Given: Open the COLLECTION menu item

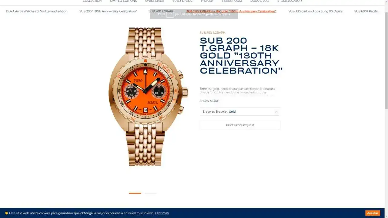Looking at the screenshot, I should click(x=92, y=1).
